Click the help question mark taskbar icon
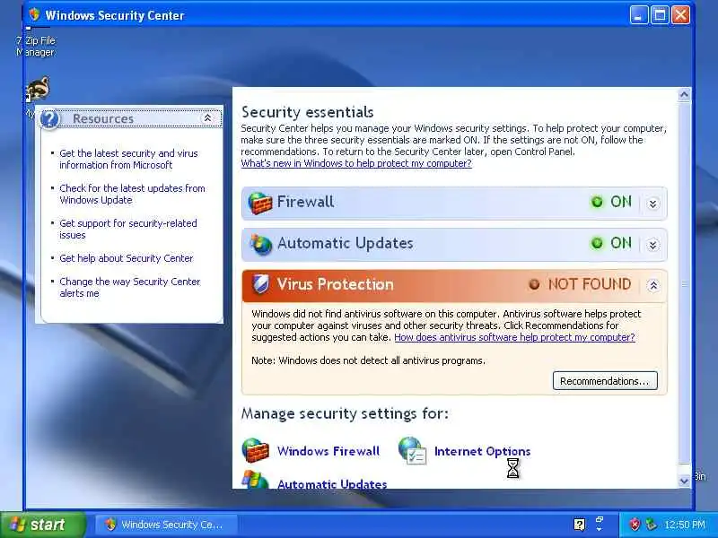Screen dimensions: 718x538 (579, 525)
